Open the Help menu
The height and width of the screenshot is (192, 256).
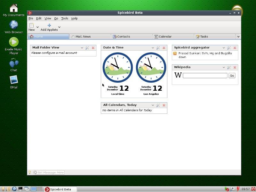coord(75,18)
